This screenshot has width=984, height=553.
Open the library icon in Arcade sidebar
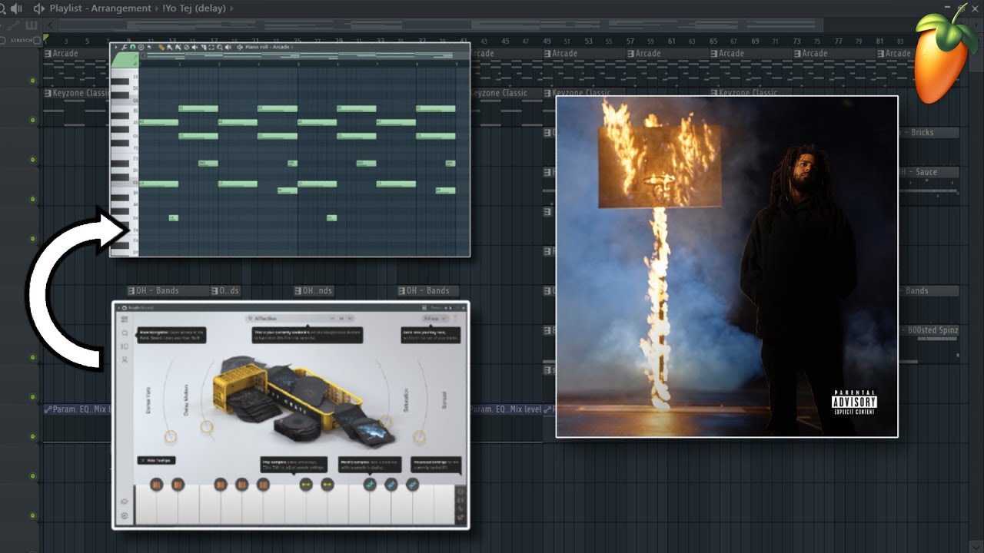125,346
